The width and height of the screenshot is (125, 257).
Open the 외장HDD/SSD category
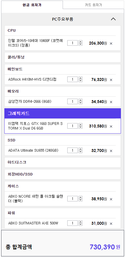pyautogui.click(x=63, y=174)
